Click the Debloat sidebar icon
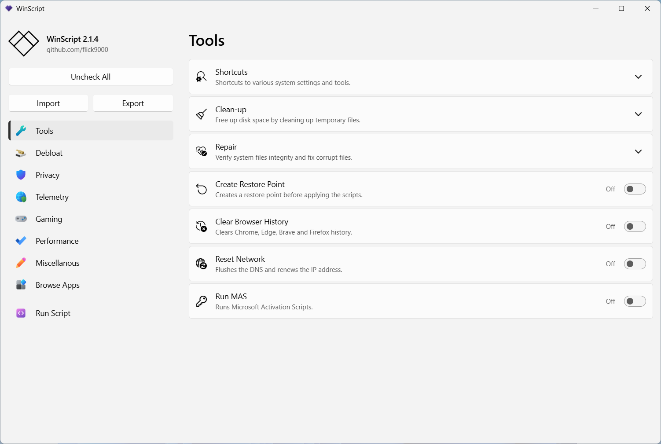This screenshot has width=661, height=444. (21, 153)
